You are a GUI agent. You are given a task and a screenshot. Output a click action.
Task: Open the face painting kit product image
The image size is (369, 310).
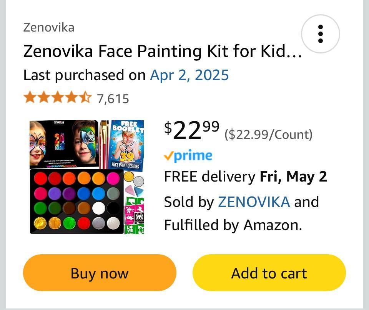click(87, 177)
